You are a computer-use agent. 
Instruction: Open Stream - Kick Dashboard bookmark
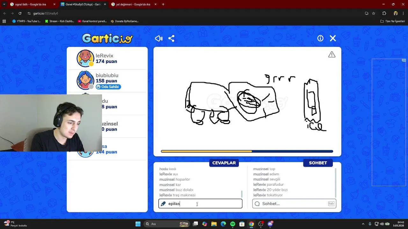60,21
